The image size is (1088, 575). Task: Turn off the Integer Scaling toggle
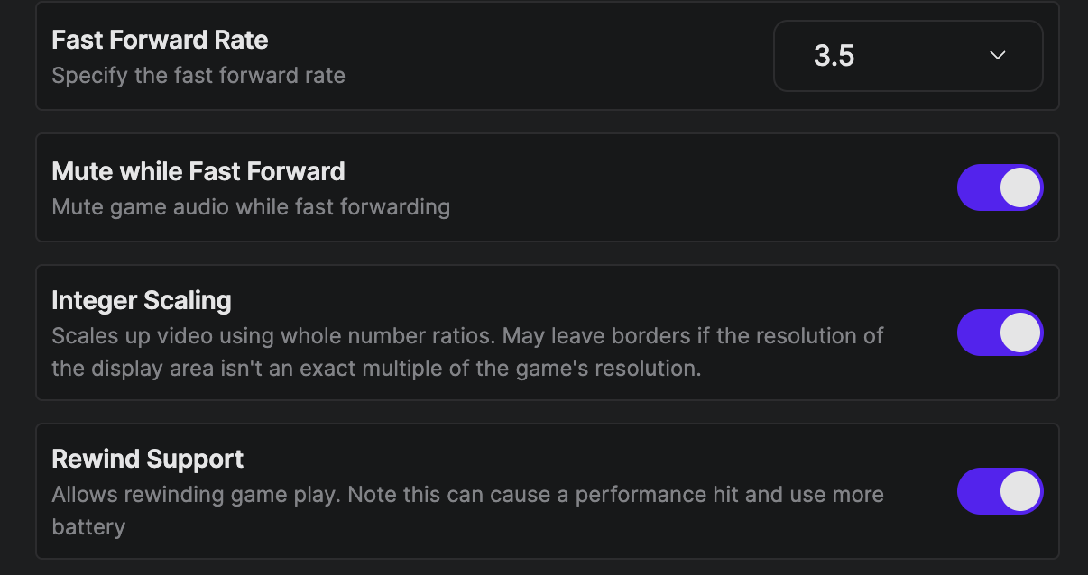click(1000, 333)
